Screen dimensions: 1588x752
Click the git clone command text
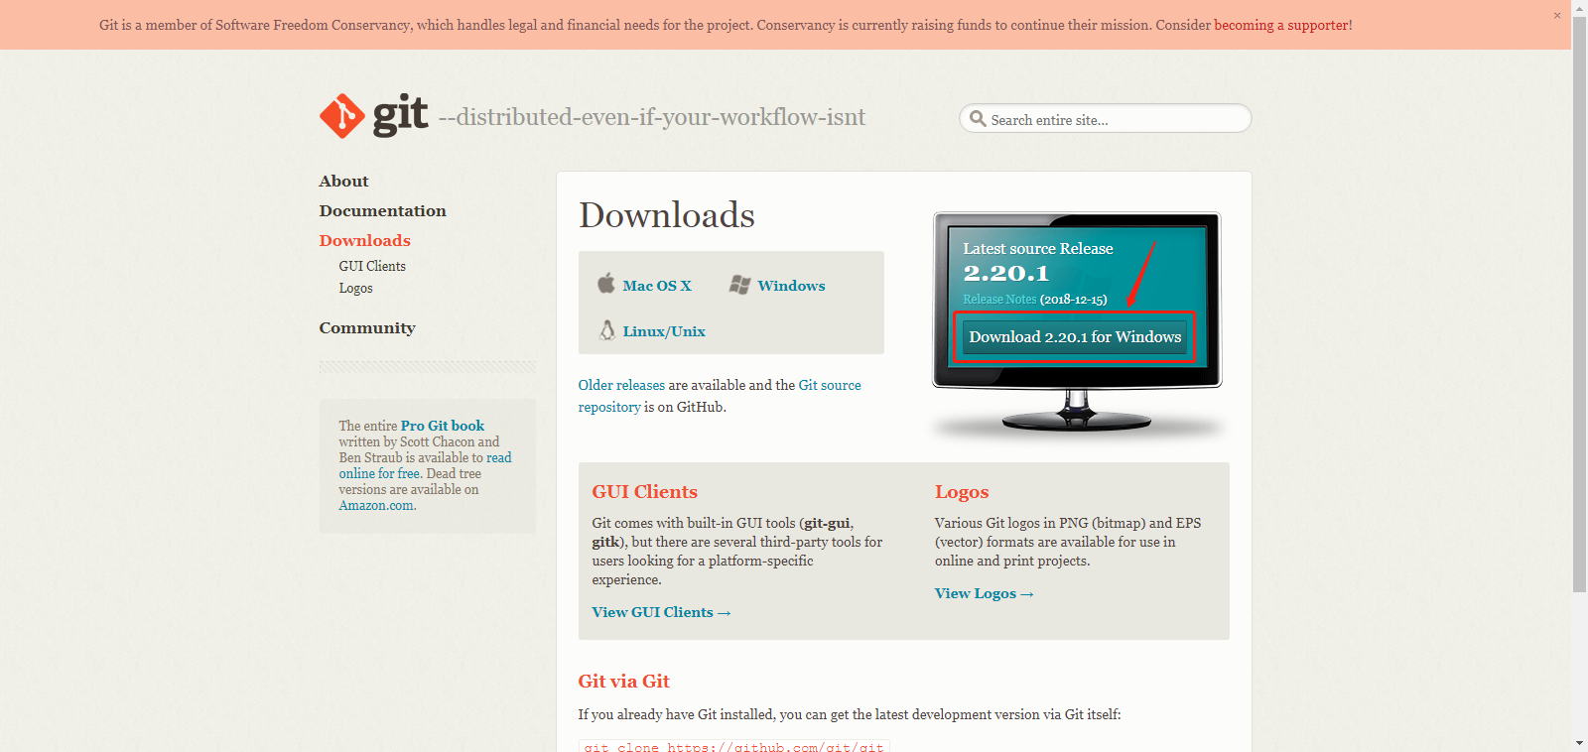pos(733,747)
